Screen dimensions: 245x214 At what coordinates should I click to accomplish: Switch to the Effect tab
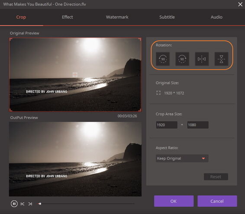pyautogui.click(x=68, y=17)
